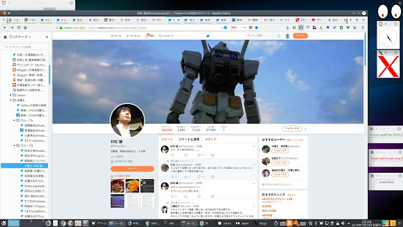Screen dimensions: 403x227
Task: Reload the current Twitter page
Action: 18,28
